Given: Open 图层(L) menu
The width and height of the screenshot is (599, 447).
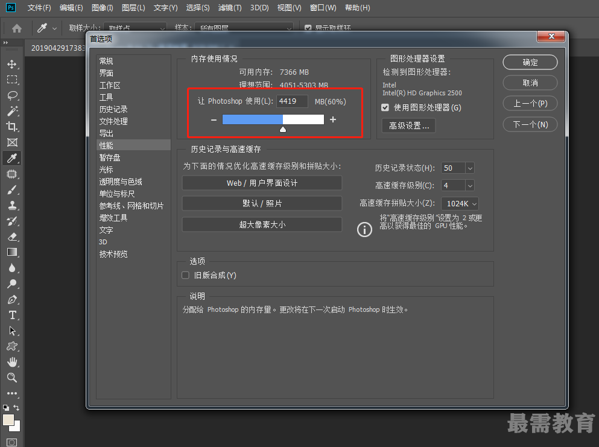Looking at the screenshot, I should (x=133, y=8).
